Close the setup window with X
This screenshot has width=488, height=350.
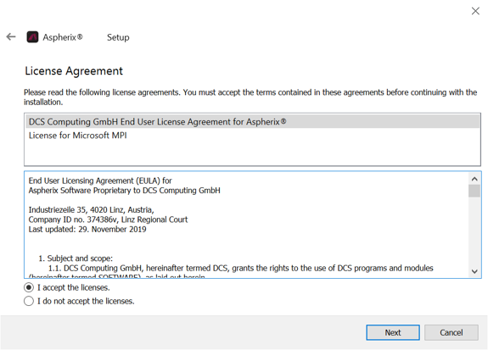coord(475,11)
